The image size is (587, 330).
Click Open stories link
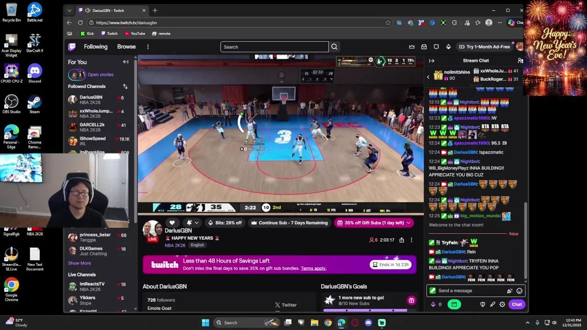pyautogui.click(x=100, y=74)
